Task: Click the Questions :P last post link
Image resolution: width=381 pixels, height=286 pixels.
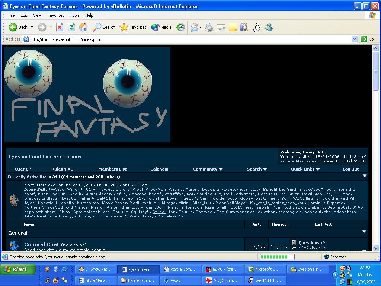Action: coord(311,242)
